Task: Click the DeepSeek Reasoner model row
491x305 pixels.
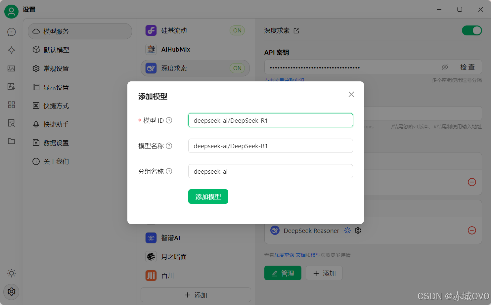Action: pos(373,230)
